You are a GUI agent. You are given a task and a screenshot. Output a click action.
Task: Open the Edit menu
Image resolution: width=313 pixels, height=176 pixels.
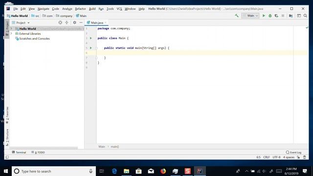click(x=23, y=9)
